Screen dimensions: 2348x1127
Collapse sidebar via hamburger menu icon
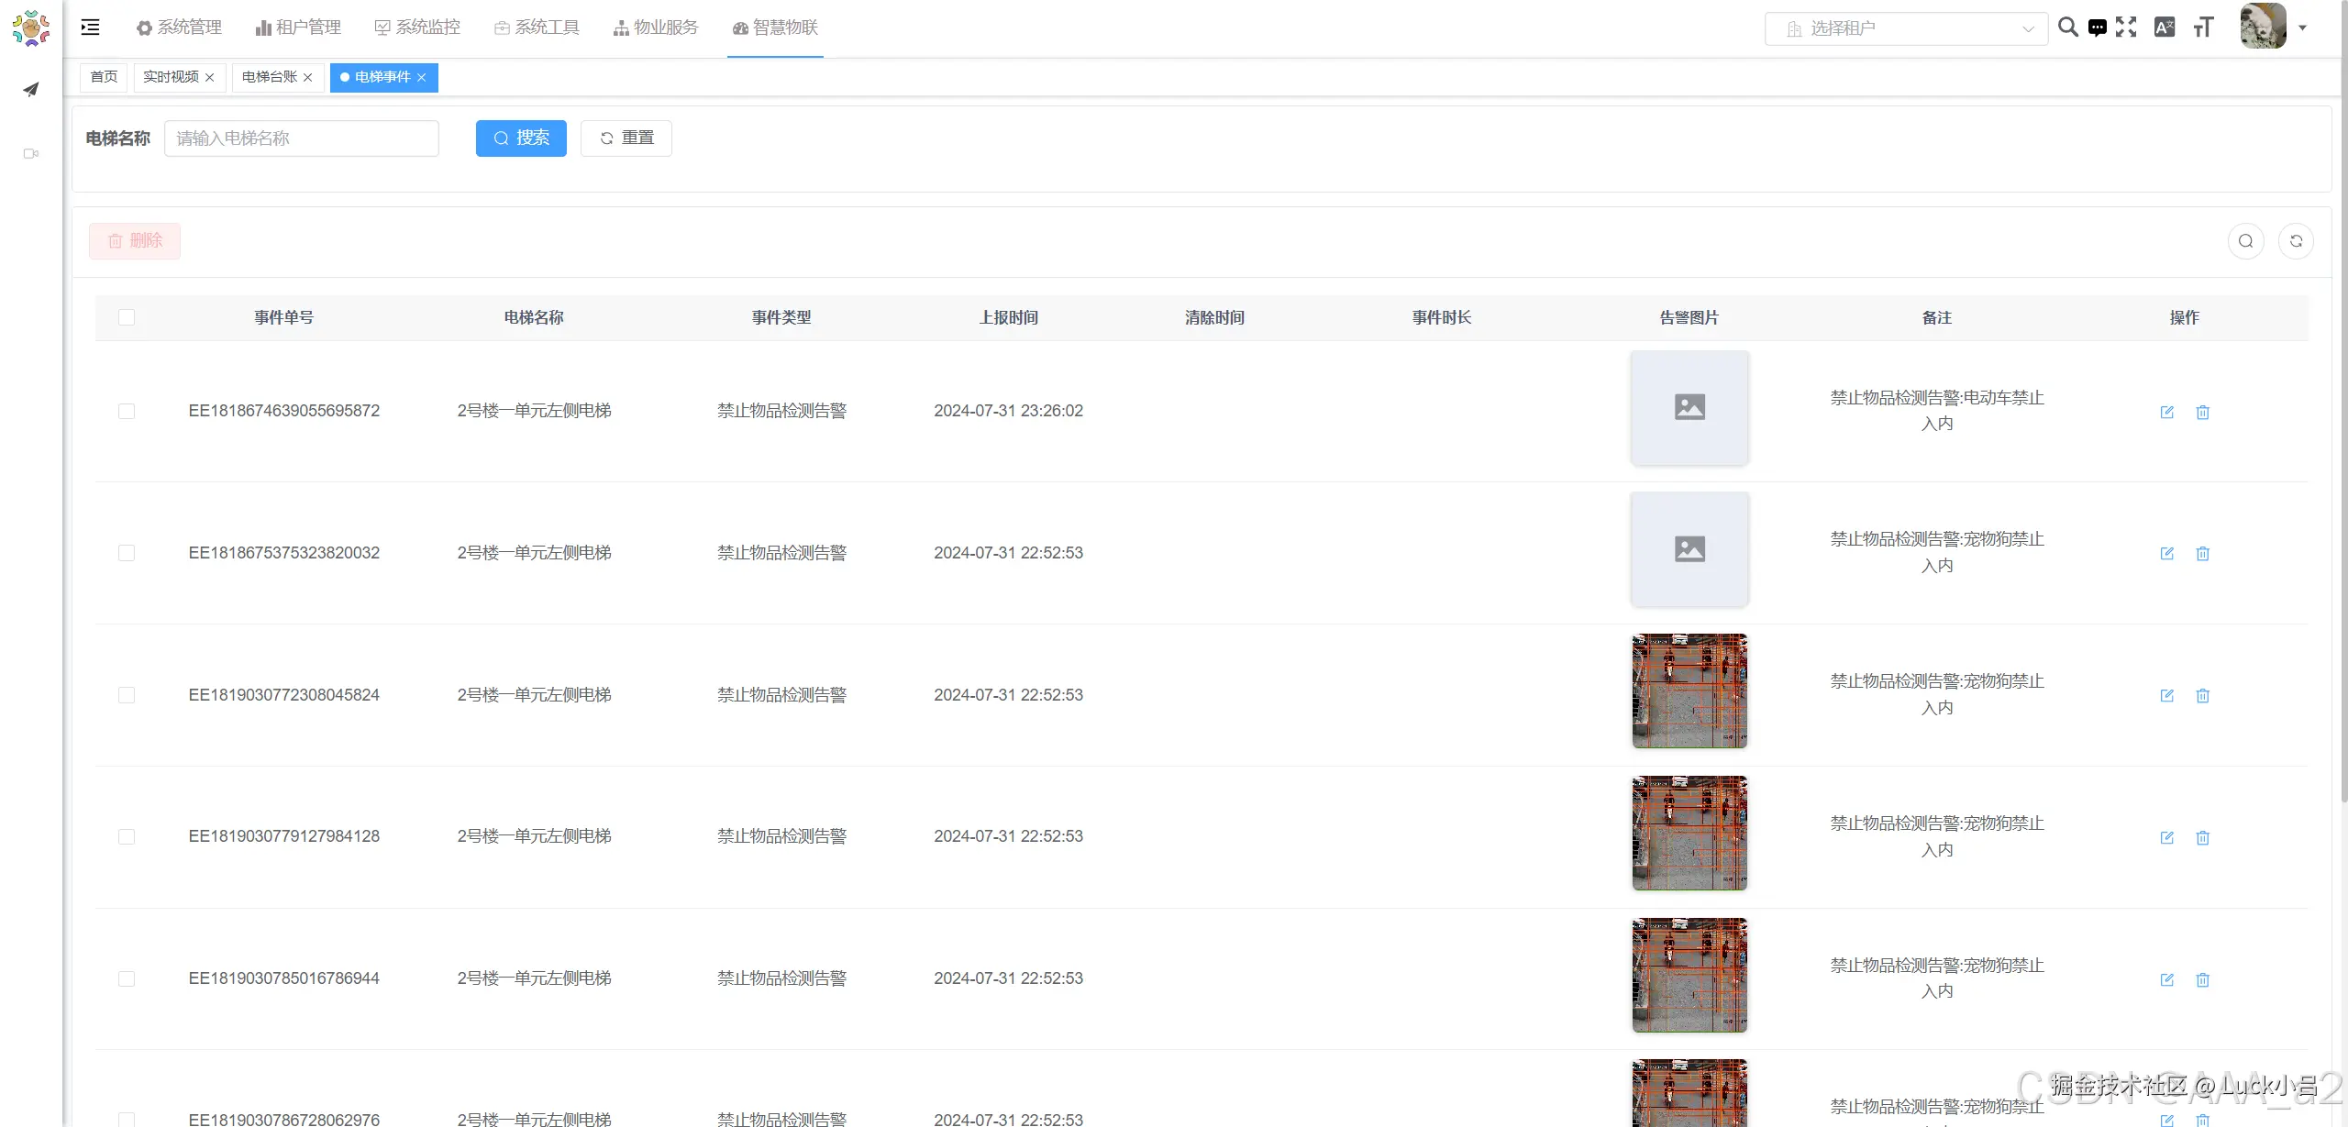90,28
